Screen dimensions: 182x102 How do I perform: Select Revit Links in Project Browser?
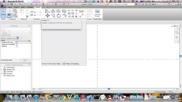tap(11, 76)
